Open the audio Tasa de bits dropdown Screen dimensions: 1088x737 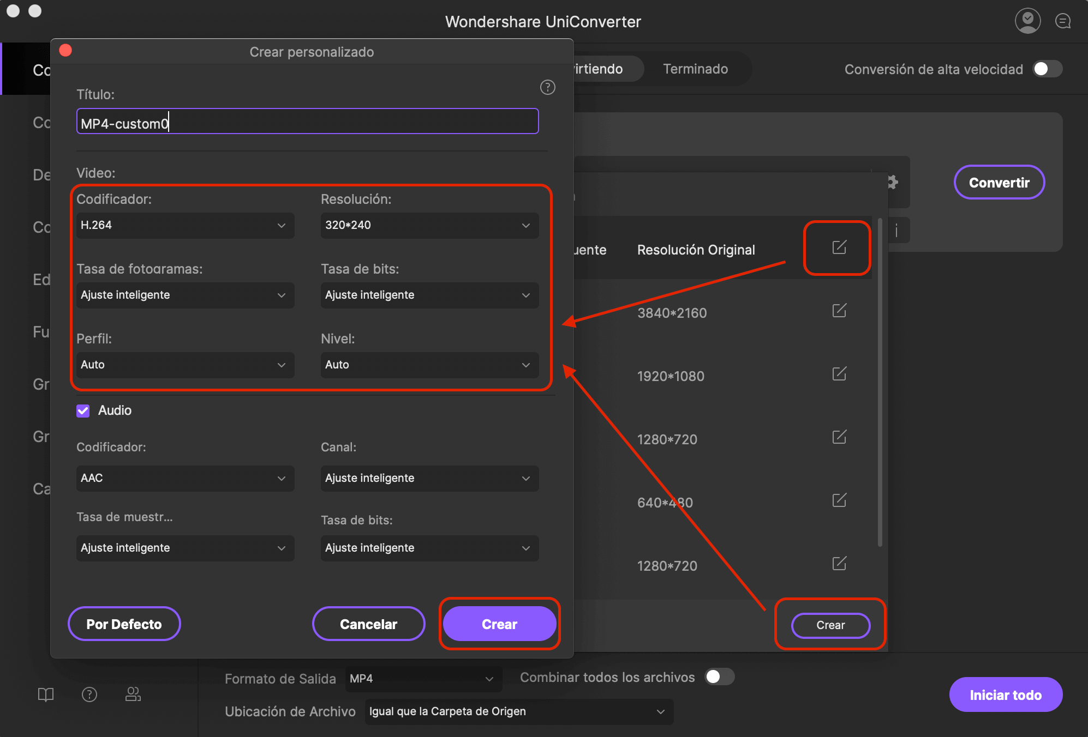[430, 548]
